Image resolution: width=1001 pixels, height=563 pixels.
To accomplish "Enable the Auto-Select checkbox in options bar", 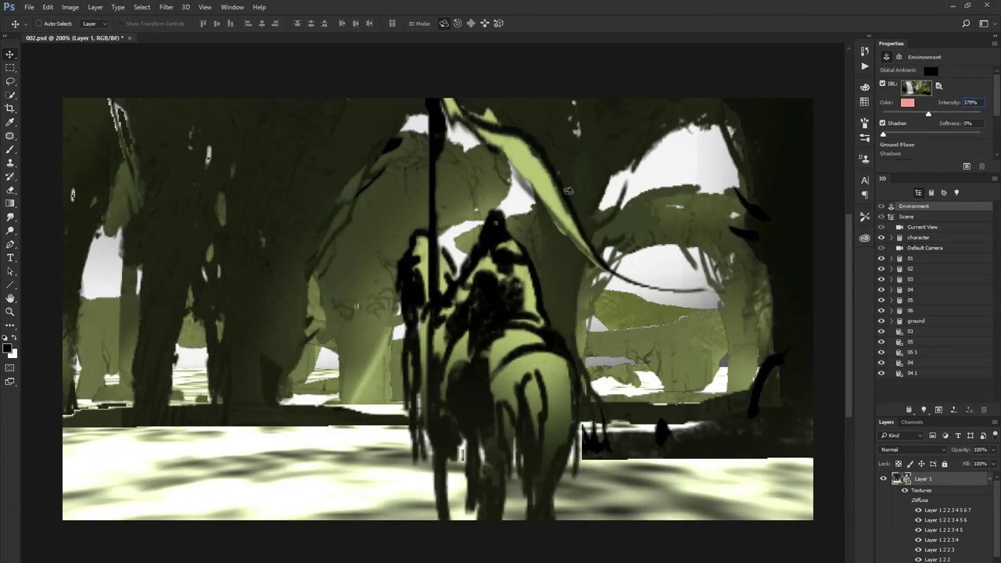I will pyautogui.click(x=39, y=23).
